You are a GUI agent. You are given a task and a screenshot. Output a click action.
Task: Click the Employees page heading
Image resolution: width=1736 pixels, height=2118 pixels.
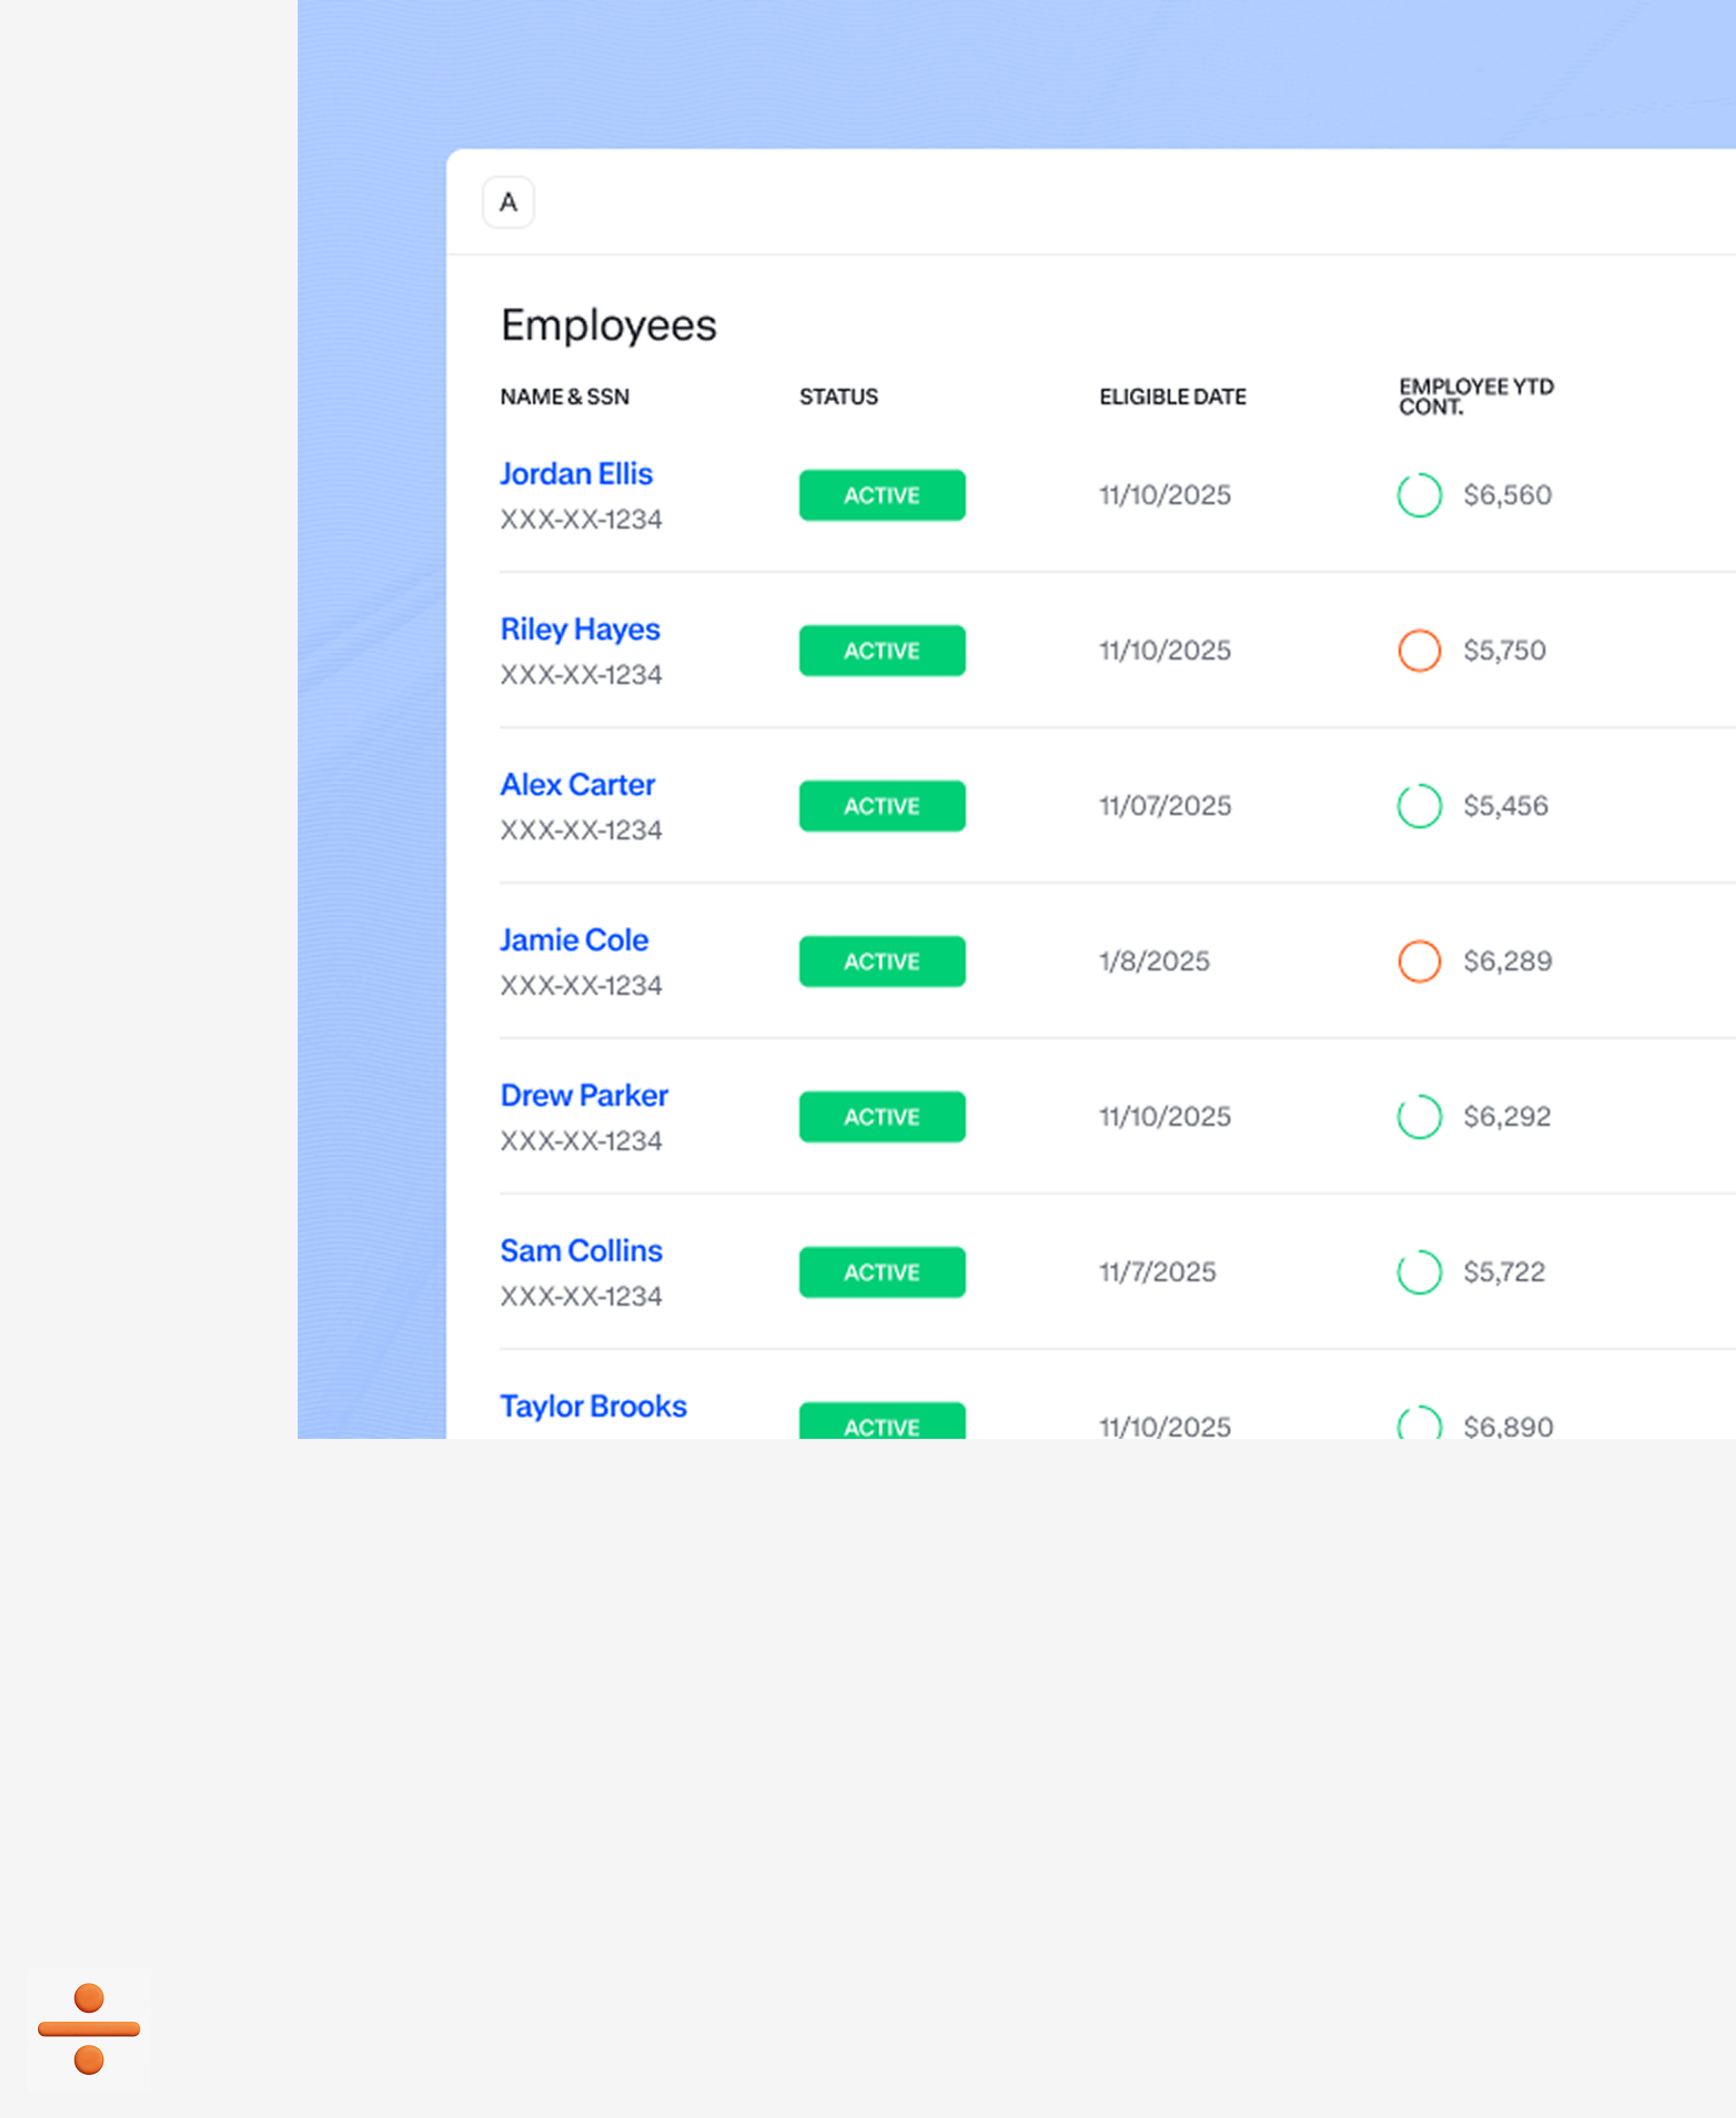[x=609, y=326]
